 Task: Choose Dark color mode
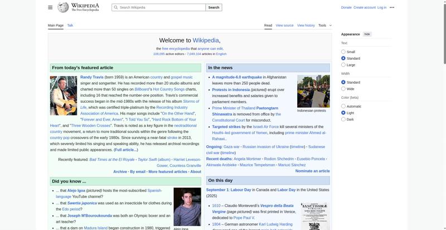[343, 119]
